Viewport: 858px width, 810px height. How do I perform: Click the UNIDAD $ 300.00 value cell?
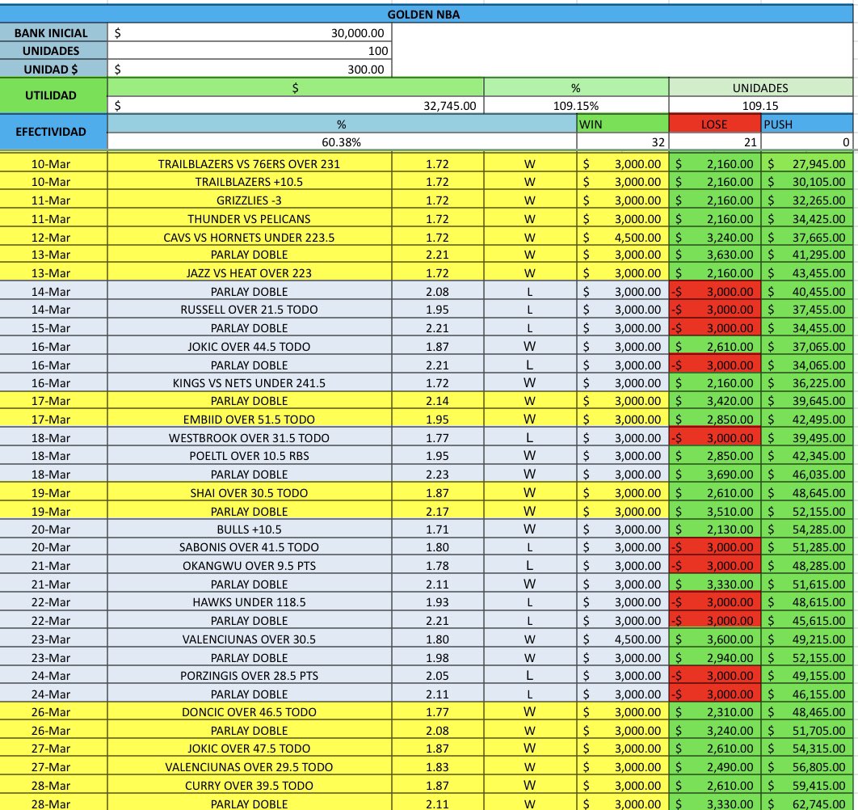(250, 69)
